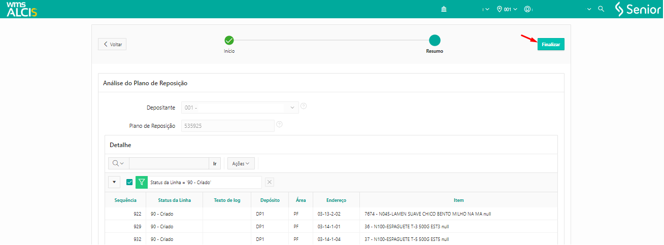The width and height of the screenshot is (664, 245).
Task: Click the green funnel filter icon
Action: [142, 182]
